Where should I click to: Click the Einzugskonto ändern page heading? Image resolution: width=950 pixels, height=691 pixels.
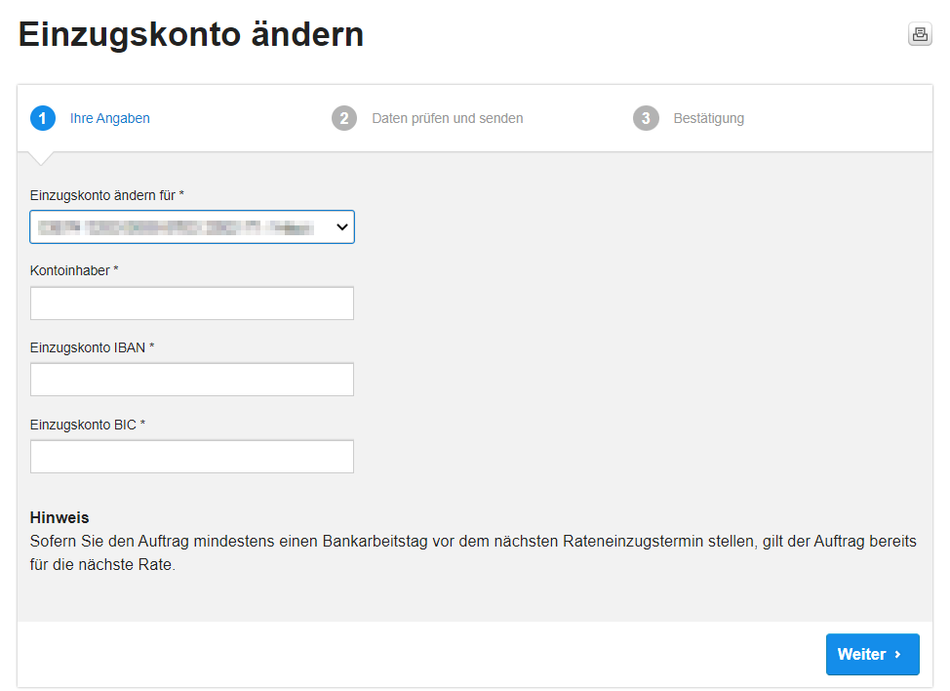coord(191,34)
